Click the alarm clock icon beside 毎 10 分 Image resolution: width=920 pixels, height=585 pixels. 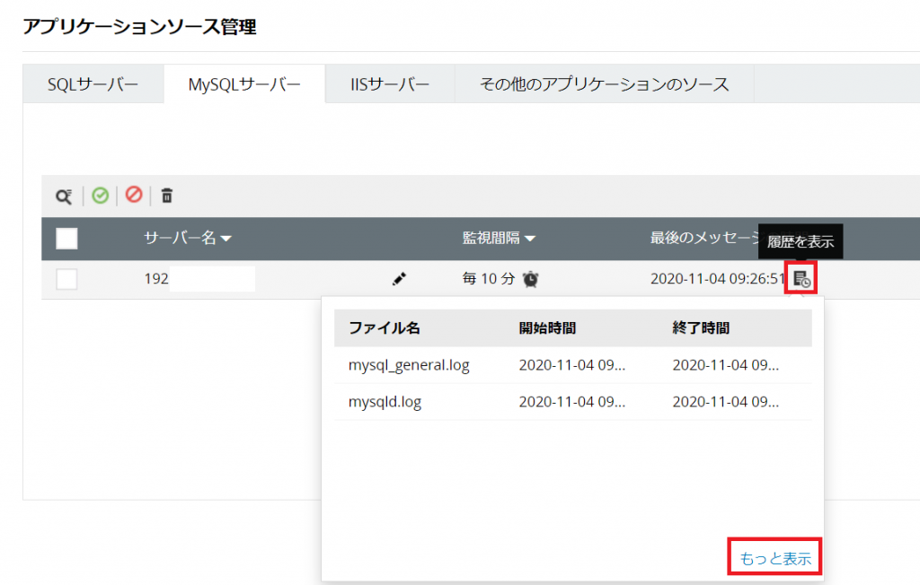coord(530,279)
